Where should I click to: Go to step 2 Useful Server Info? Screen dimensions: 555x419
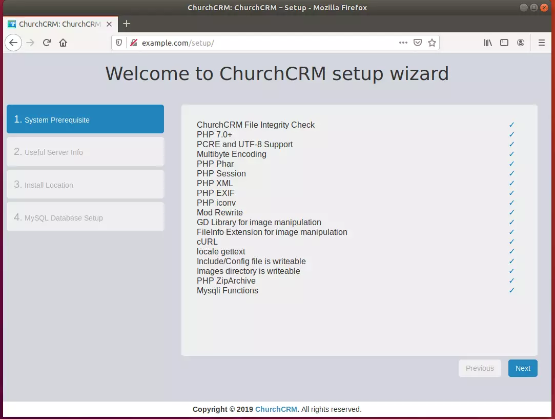tap(85, 152)
